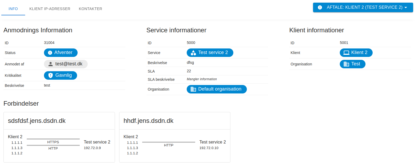The height and width of the screenshot is (166, 415).
Task: Click the building icon in Default organisation chip
Action: point(193,89)
